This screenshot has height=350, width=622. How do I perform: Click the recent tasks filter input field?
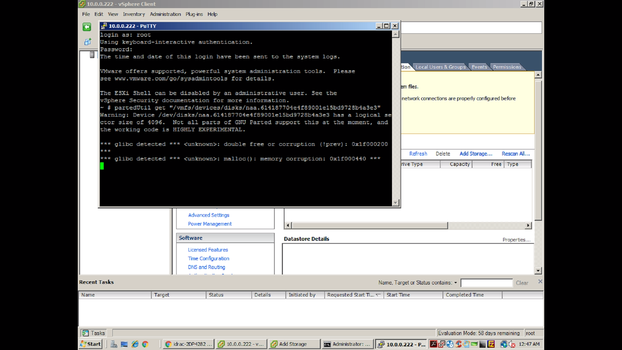point(487,283)
